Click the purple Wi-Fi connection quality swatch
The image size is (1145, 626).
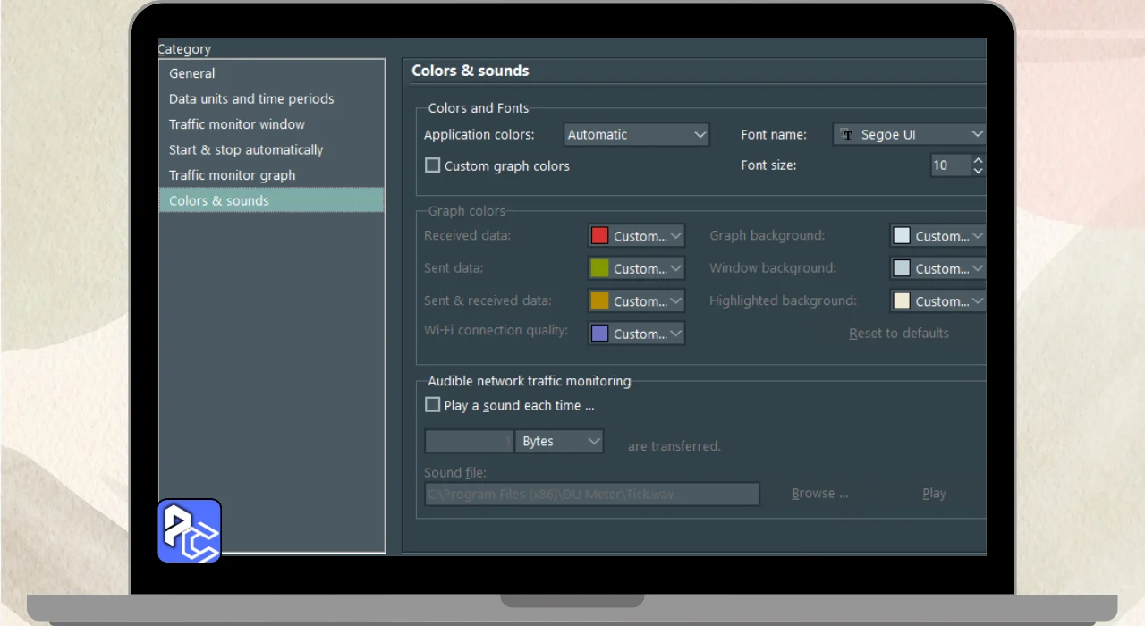pos(599,334)
